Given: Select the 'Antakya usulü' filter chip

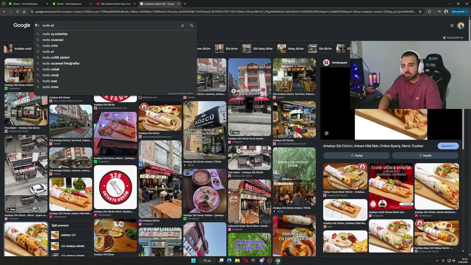Looking at the screenshot, I should (18, 49).
